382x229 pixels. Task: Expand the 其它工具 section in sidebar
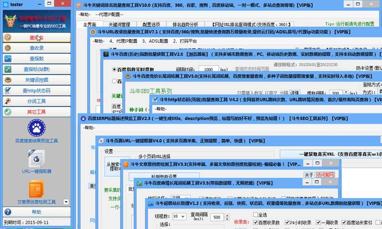tap(36, 112)
